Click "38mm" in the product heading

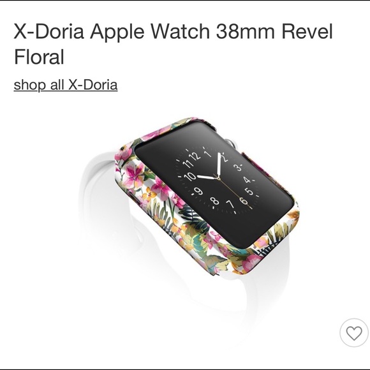246,31
